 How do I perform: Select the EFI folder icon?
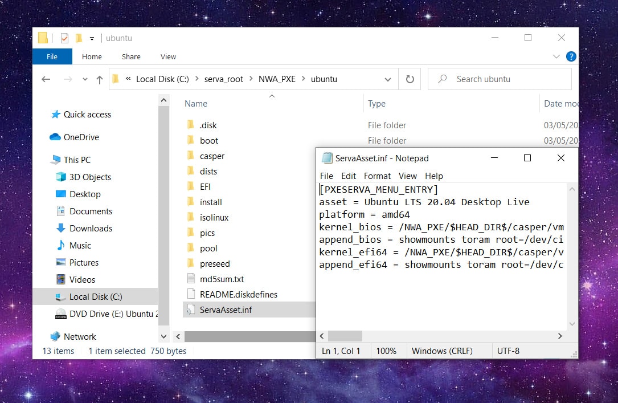coord(191,186)
